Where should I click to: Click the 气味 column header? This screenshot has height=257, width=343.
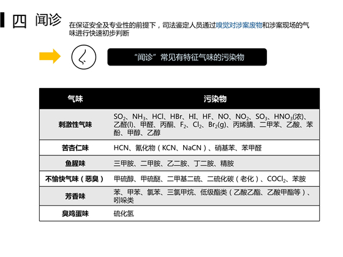click(75, 99)
